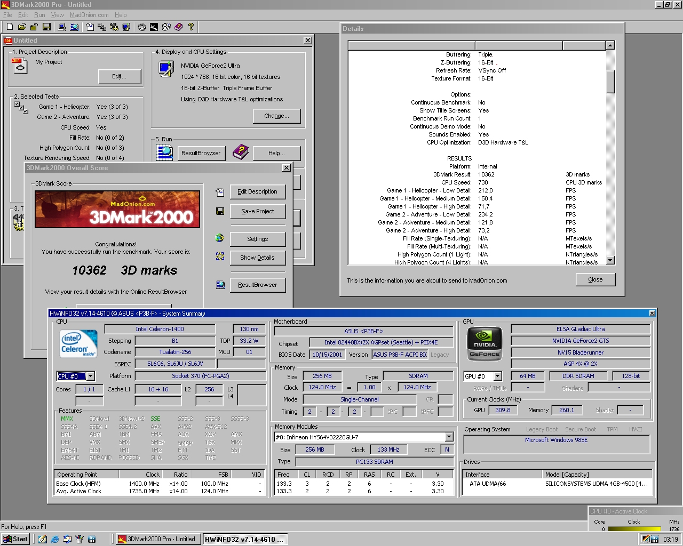Click the Edit... button in Project Description

(x=120, y=77)
